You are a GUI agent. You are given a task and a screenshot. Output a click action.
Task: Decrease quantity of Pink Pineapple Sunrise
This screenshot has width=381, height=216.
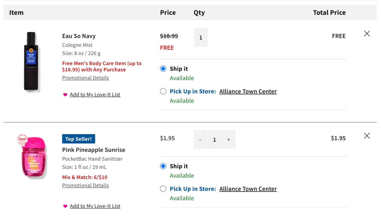[200, 139]
